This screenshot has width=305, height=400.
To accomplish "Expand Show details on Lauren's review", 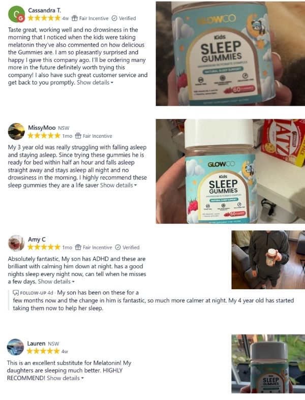I will click(x=66, y=378).
